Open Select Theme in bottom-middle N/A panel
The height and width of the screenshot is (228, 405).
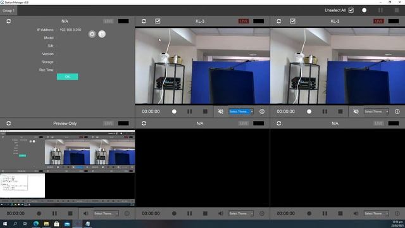coord(241,213)
